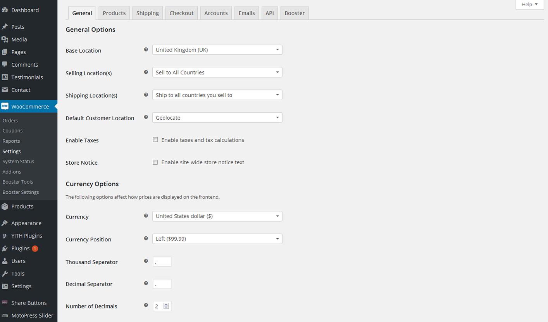Screen dimensions: 548x322
Task: Open Orders link under WooCommerce
Action: 10,121
